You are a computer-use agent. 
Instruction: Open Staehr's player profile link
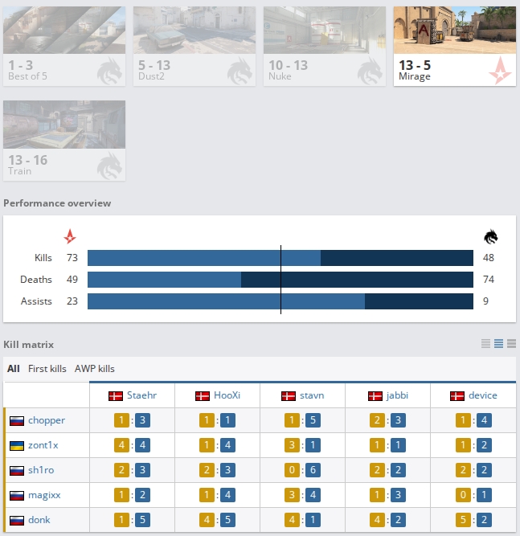(x=142, y=395)
